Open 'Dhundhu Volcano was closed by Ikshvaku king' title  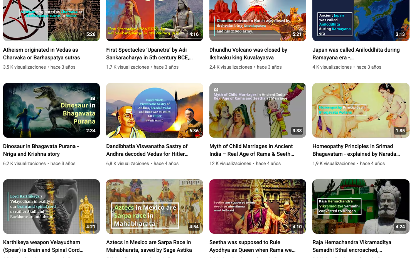tap(248, 54)
